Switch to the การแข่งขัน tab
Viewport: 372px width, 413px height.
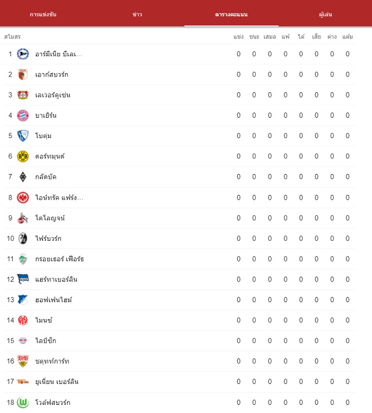43,15
